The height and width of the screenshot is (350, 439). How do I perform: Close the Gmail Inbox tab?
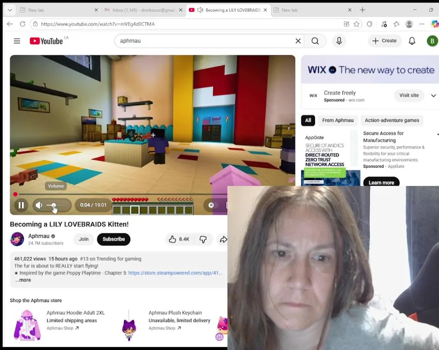(x=181, y=10)
